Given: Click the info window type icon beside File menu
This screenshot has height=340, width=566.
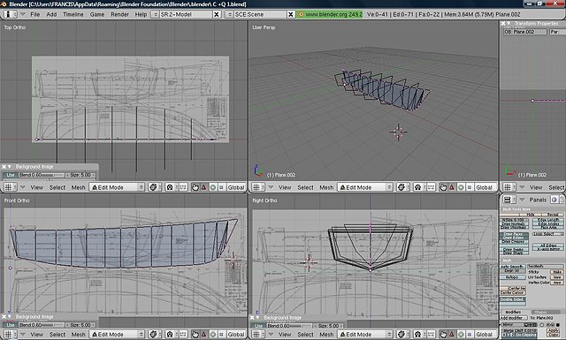Looking at the screenshot, I should click(x=10, y=14).
